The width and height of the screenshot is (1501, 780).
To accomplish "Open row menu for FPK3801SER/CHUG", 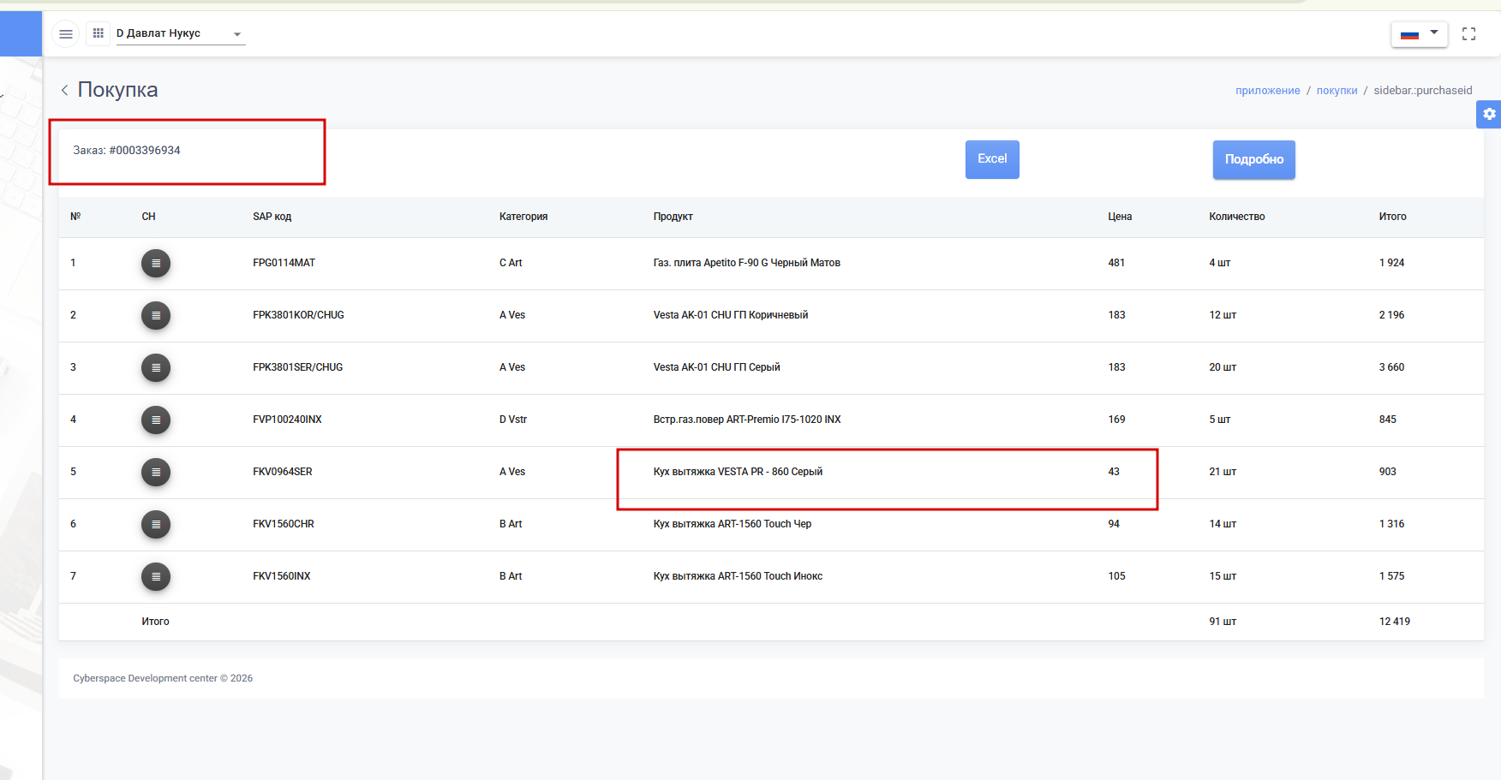I will [x=156, y=367].
